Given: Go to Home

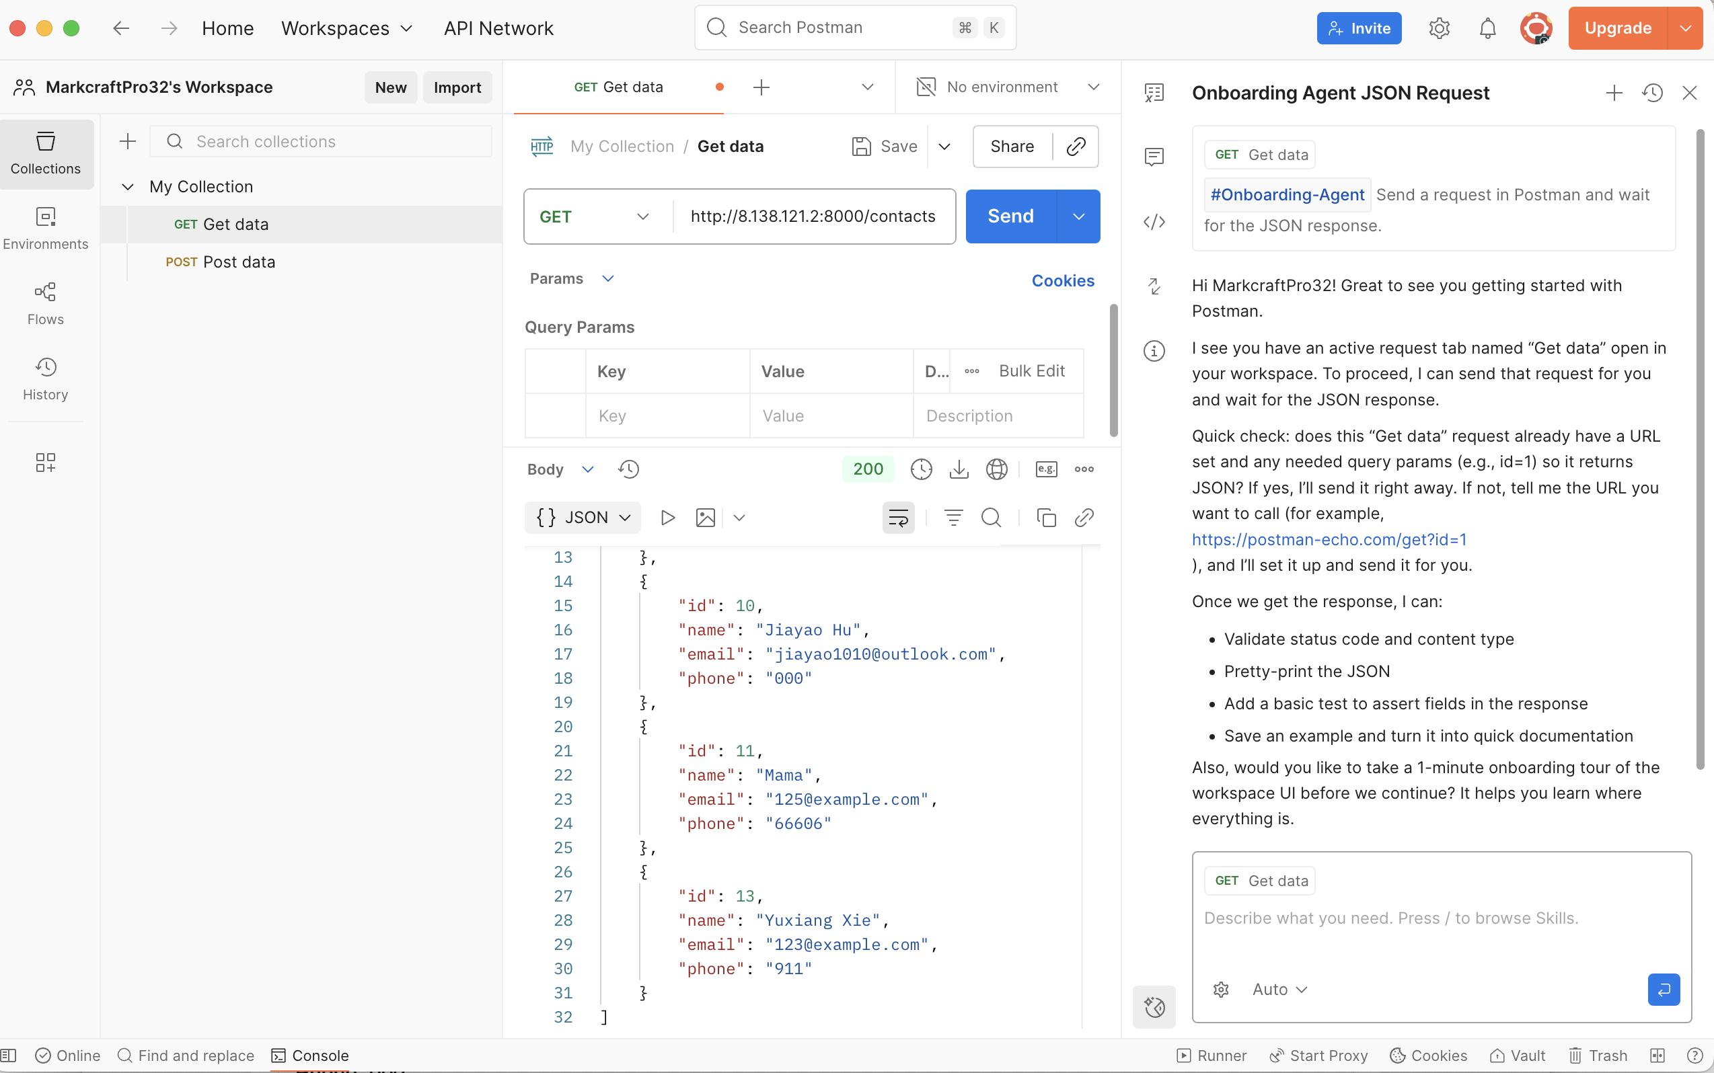Looking at the screenshot, I should (x=227, y=28).
